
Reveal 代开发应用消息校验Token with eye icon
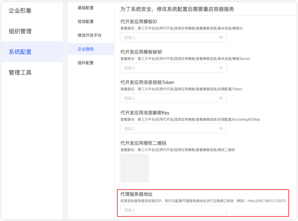pyautogui.click(x=221, y=98)
